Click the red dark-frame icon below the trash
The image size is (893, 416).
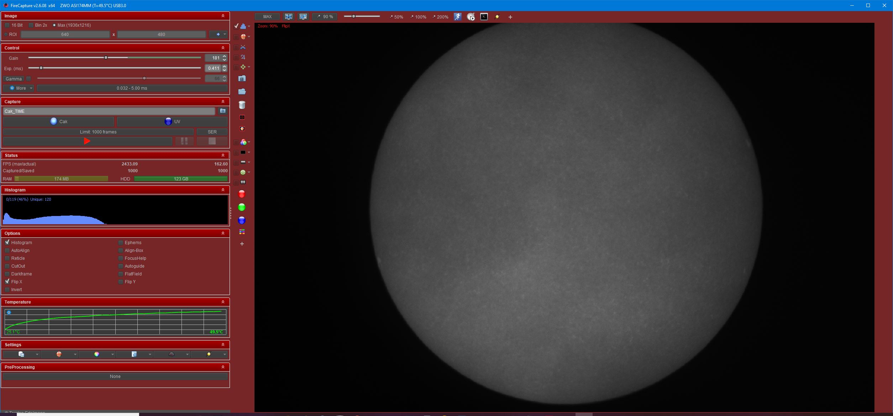242,117
